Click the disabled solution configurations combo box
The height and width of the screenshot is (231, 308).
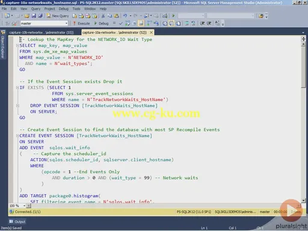tap(191, 16)
